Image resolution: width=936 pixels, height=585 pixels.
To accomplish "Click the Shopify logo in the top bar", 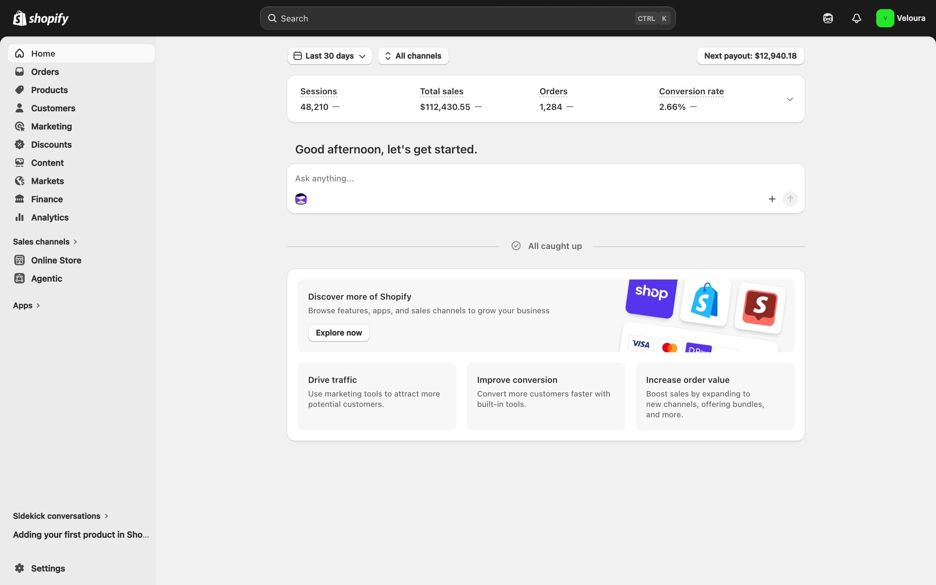I will [41, 18].
